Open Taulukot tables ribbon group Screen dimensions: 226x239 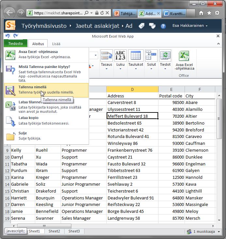pos(136,60)
